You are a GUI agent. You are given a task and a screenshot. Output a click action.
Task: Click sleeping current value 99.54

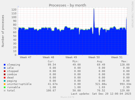(x=52, y=65)
